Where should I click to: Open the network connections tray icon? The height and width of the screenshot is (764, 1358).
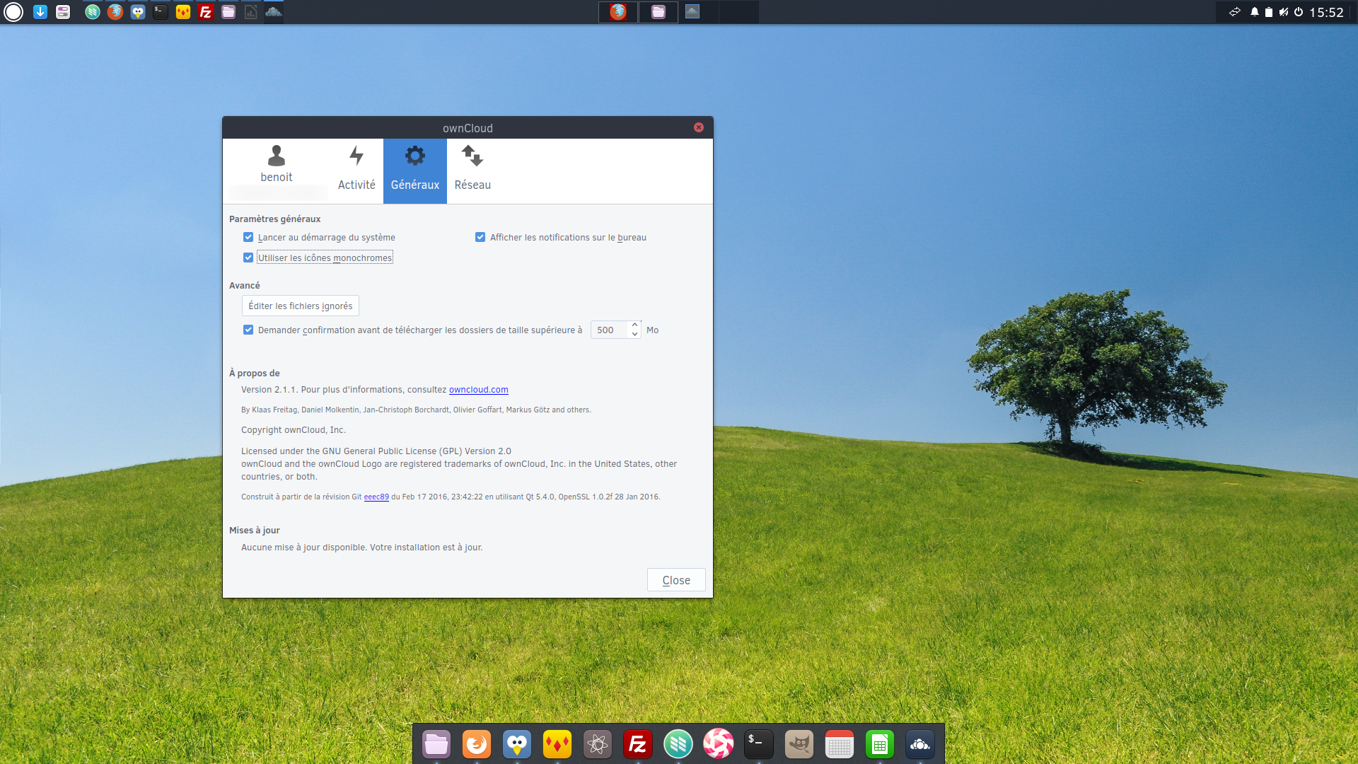coord(1235,12)
